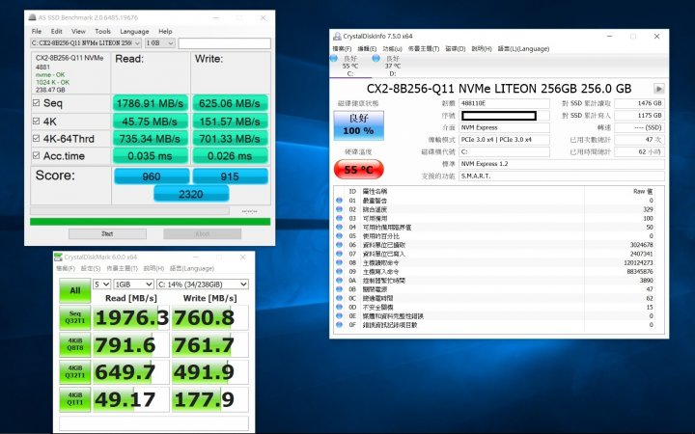Click the blue status dot for attribute 0F
Image resolution: width=695 pixels, height=434 pixels.
pos(339,324)
